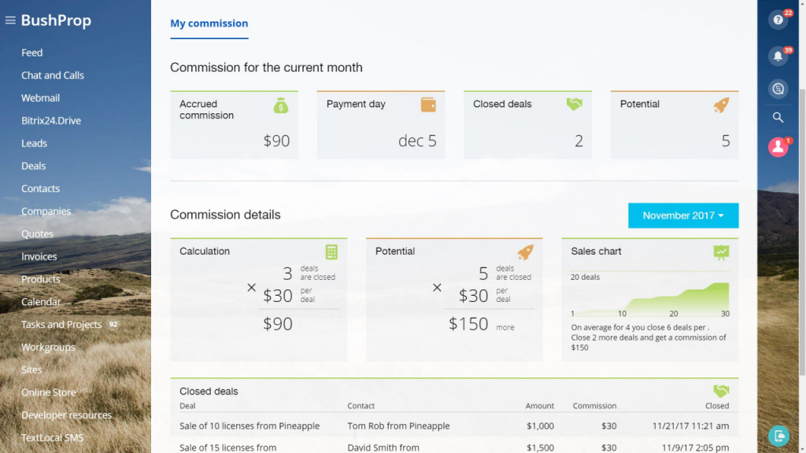Open the help question mark icon
The image size is (806, 453).
click(x=778, y=20)
